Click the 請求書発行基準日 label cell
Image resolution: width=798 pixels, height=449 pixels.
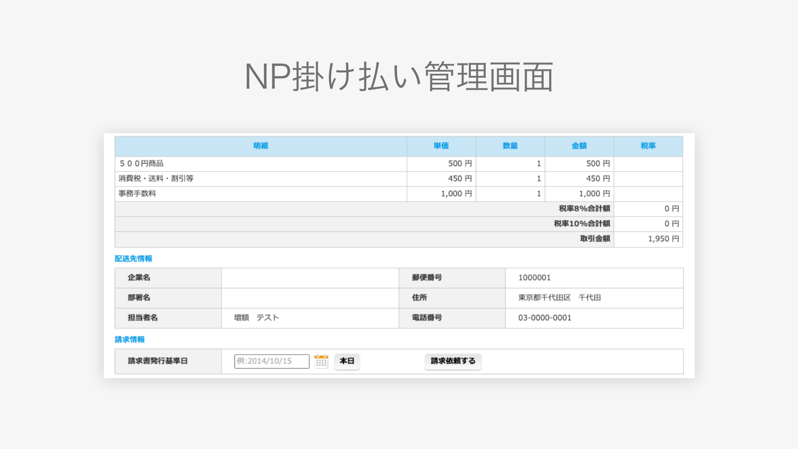[168, 361]
